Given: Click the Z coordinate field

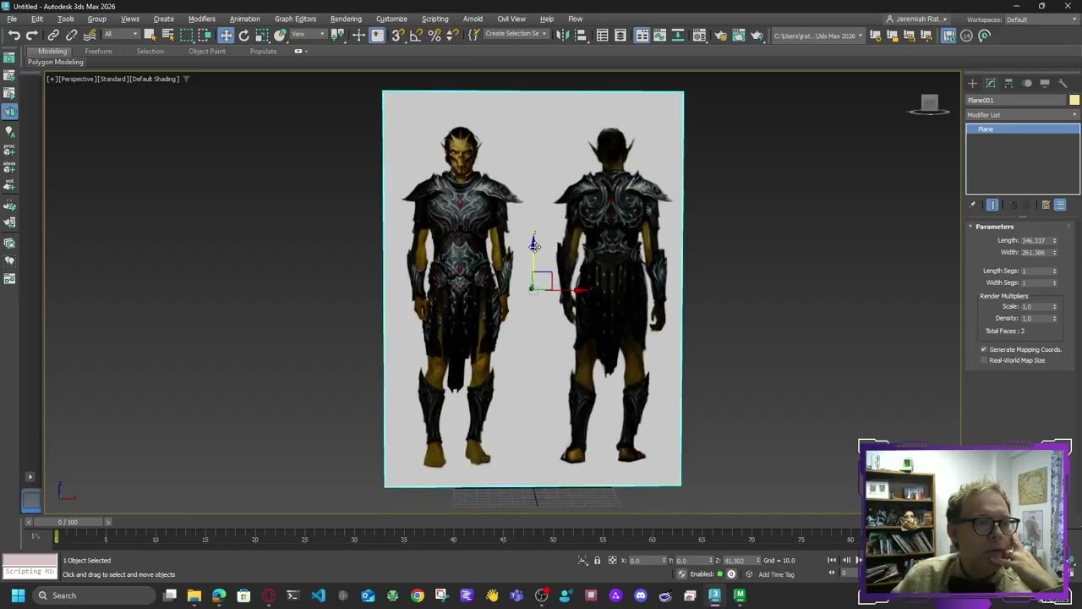Looking at the screenshot, I should [x=740, y=560].
